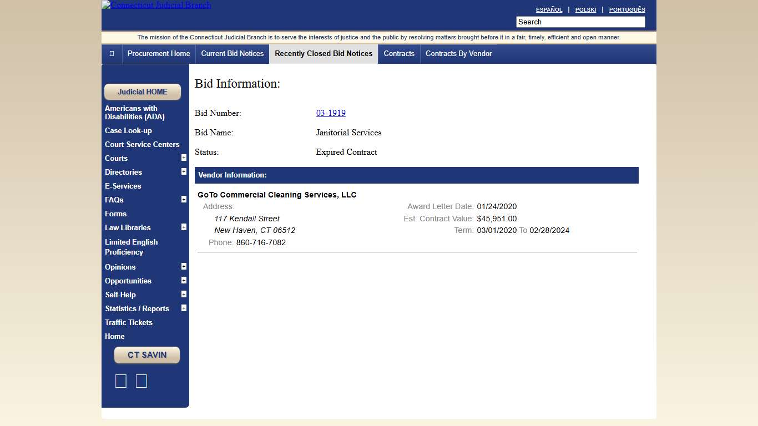Expand the Directories section
Image resolution: width=758 pixels, height=426 pixels.
184,171
